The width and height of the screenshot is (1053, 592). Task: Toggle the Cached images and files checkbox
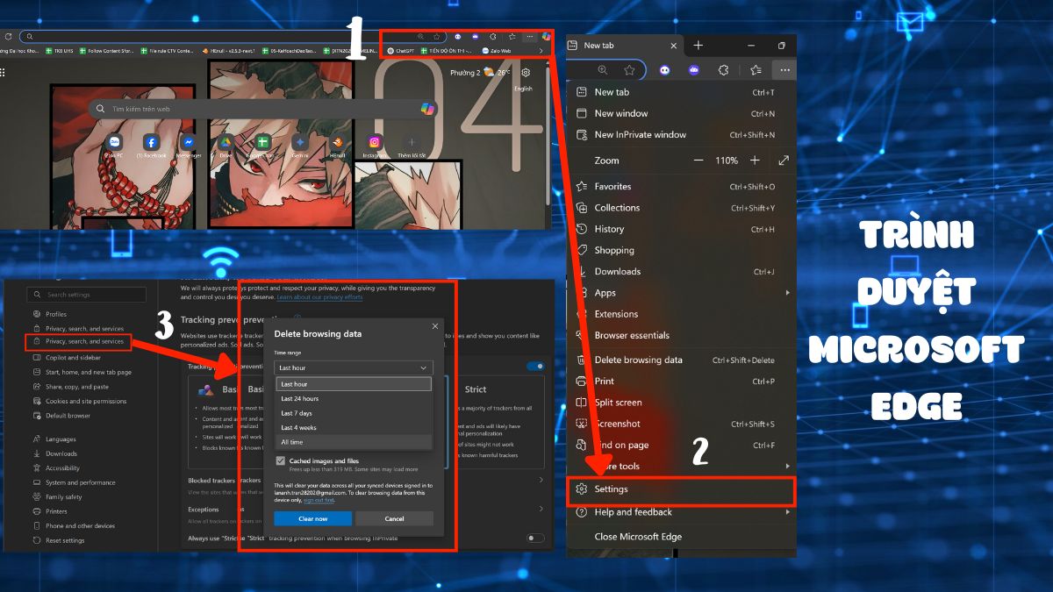(281, 460)
